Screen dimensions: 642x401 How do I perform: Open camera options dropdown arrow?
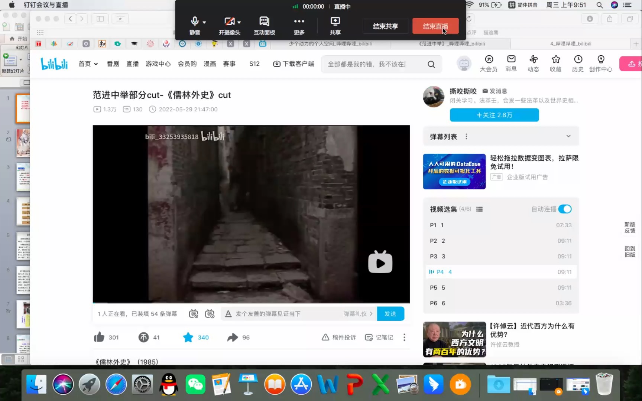[239, 22]
